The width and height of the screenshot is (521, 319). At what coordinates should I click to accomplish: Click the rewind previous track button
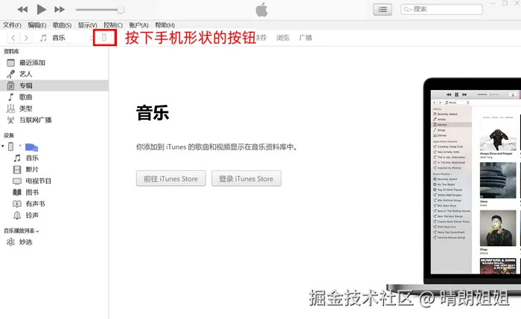22,9
